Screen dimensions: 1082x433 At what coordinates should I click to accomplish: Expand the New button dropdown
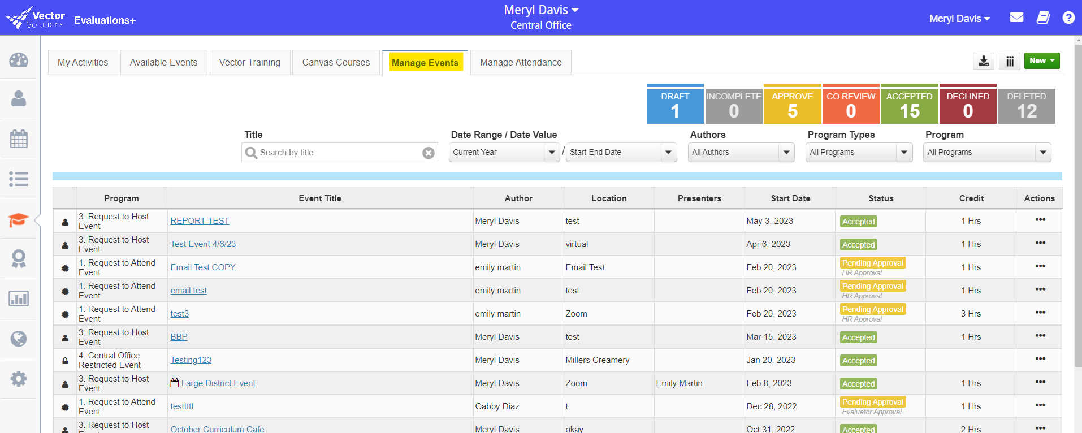coord(1042,60)
